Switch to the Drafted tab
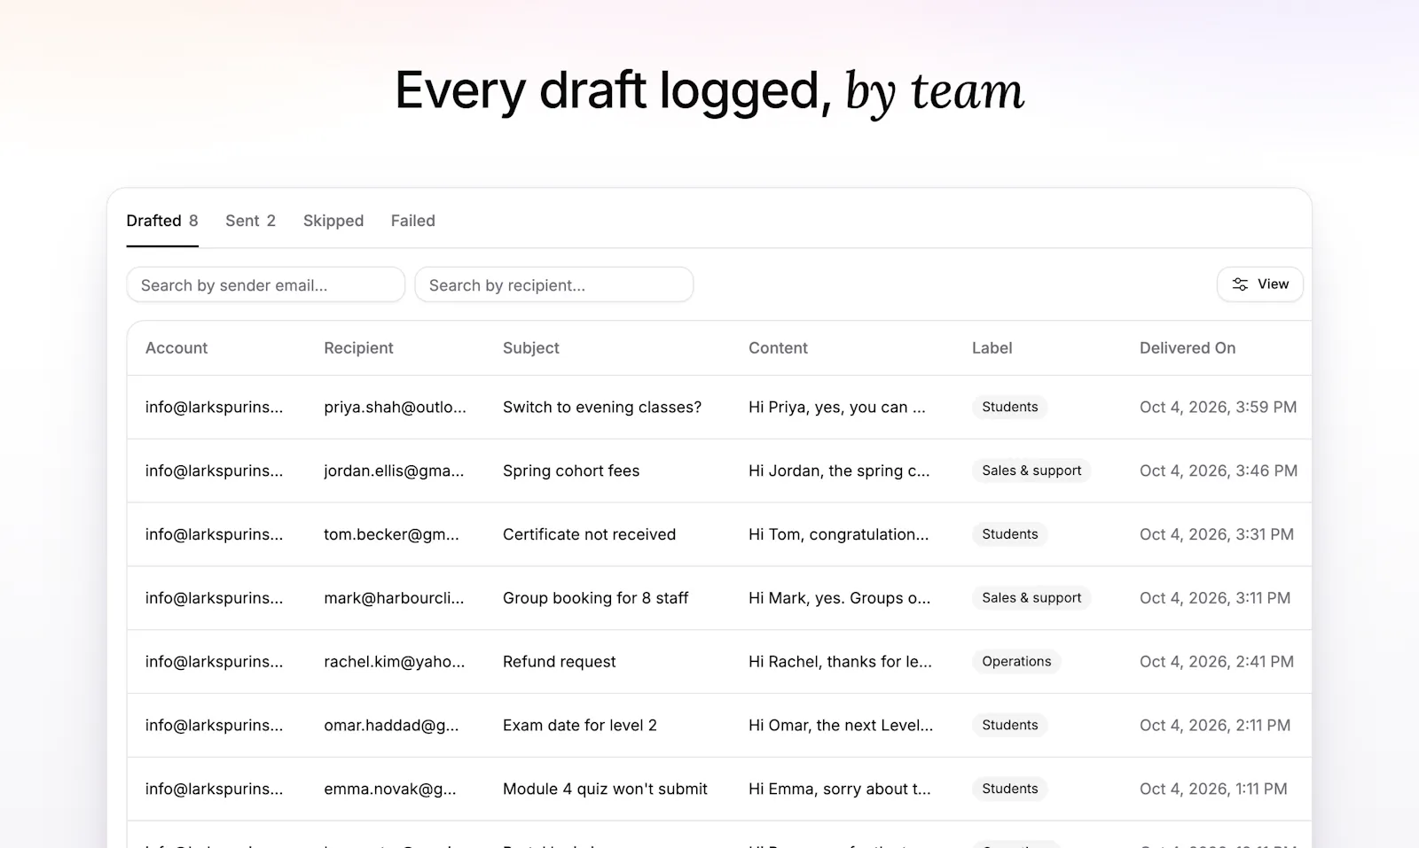This screenshot has height=848, width=1419. click(162, 221)
